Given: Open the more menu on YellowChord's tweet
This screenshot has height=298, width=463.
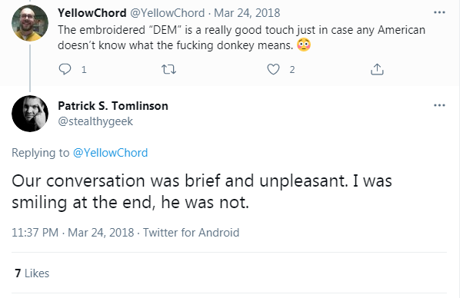Looking at the screenshot, I should (x=439, y=12).
